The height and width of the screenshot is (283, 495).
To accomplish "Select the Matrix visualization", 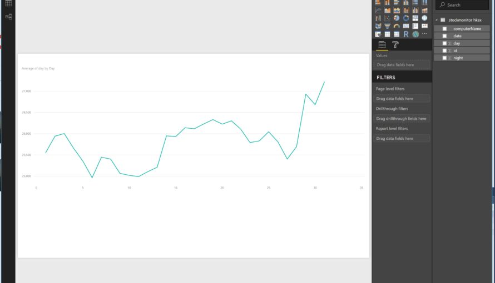I will pyautogui.click(x=397, y=34).
